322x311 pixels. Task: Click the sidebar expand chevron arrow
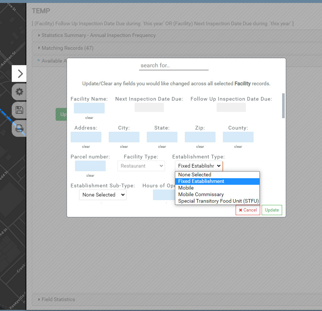20,74
